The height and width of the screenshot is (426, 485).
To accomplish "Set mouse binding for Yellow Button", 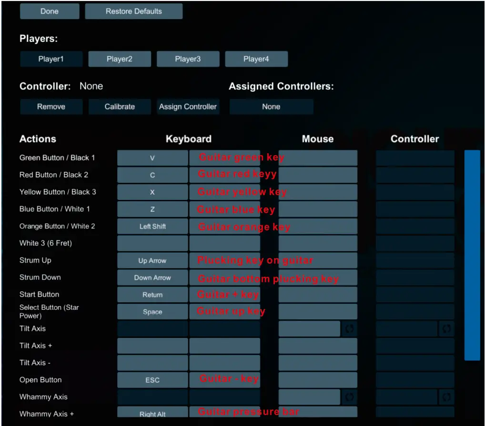I will click(318, 192).
